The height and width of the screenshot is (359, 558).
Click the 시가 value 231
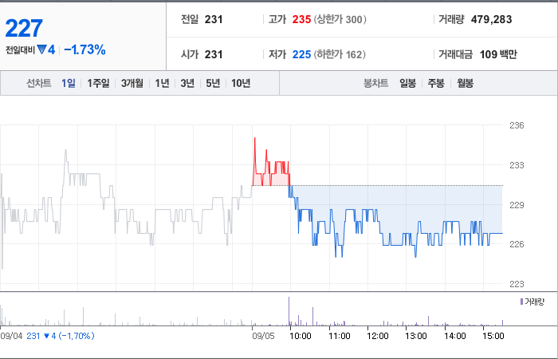(x=214, y=54)
